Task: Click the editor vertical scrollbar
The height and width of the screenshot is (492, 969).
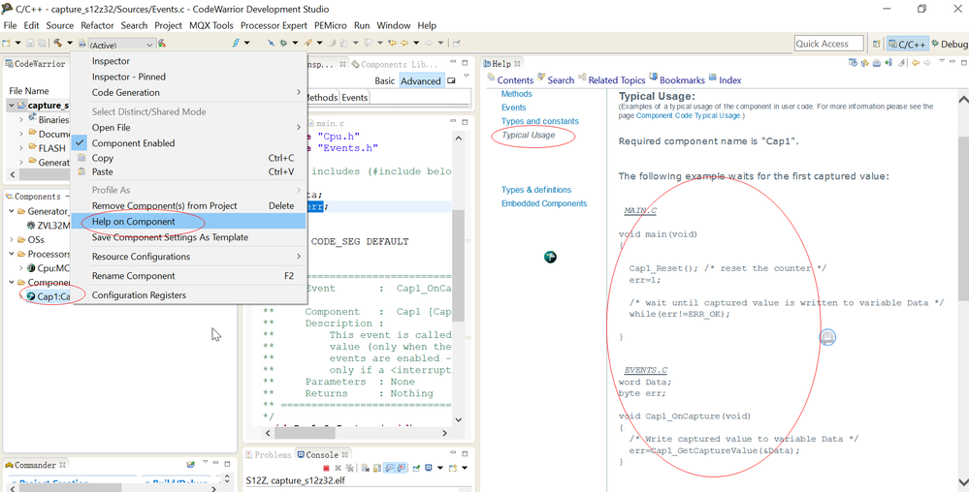Action: 458,279
